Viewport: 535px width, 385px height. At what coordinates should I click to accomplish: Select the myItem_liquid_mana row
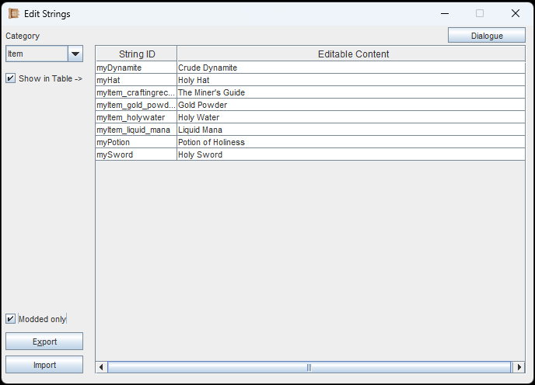click(x=136, y=130)
